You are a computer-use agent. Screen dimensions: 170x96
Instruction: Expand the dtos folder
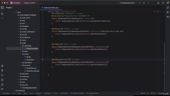click(21, 51)
